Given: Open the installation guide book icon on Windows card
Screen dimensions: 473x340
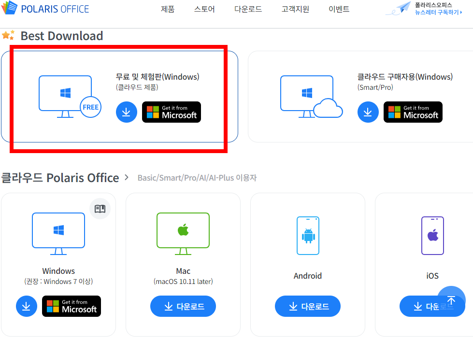Looking at the screenshot, I should pyautogui.click(x=100, y=208).
